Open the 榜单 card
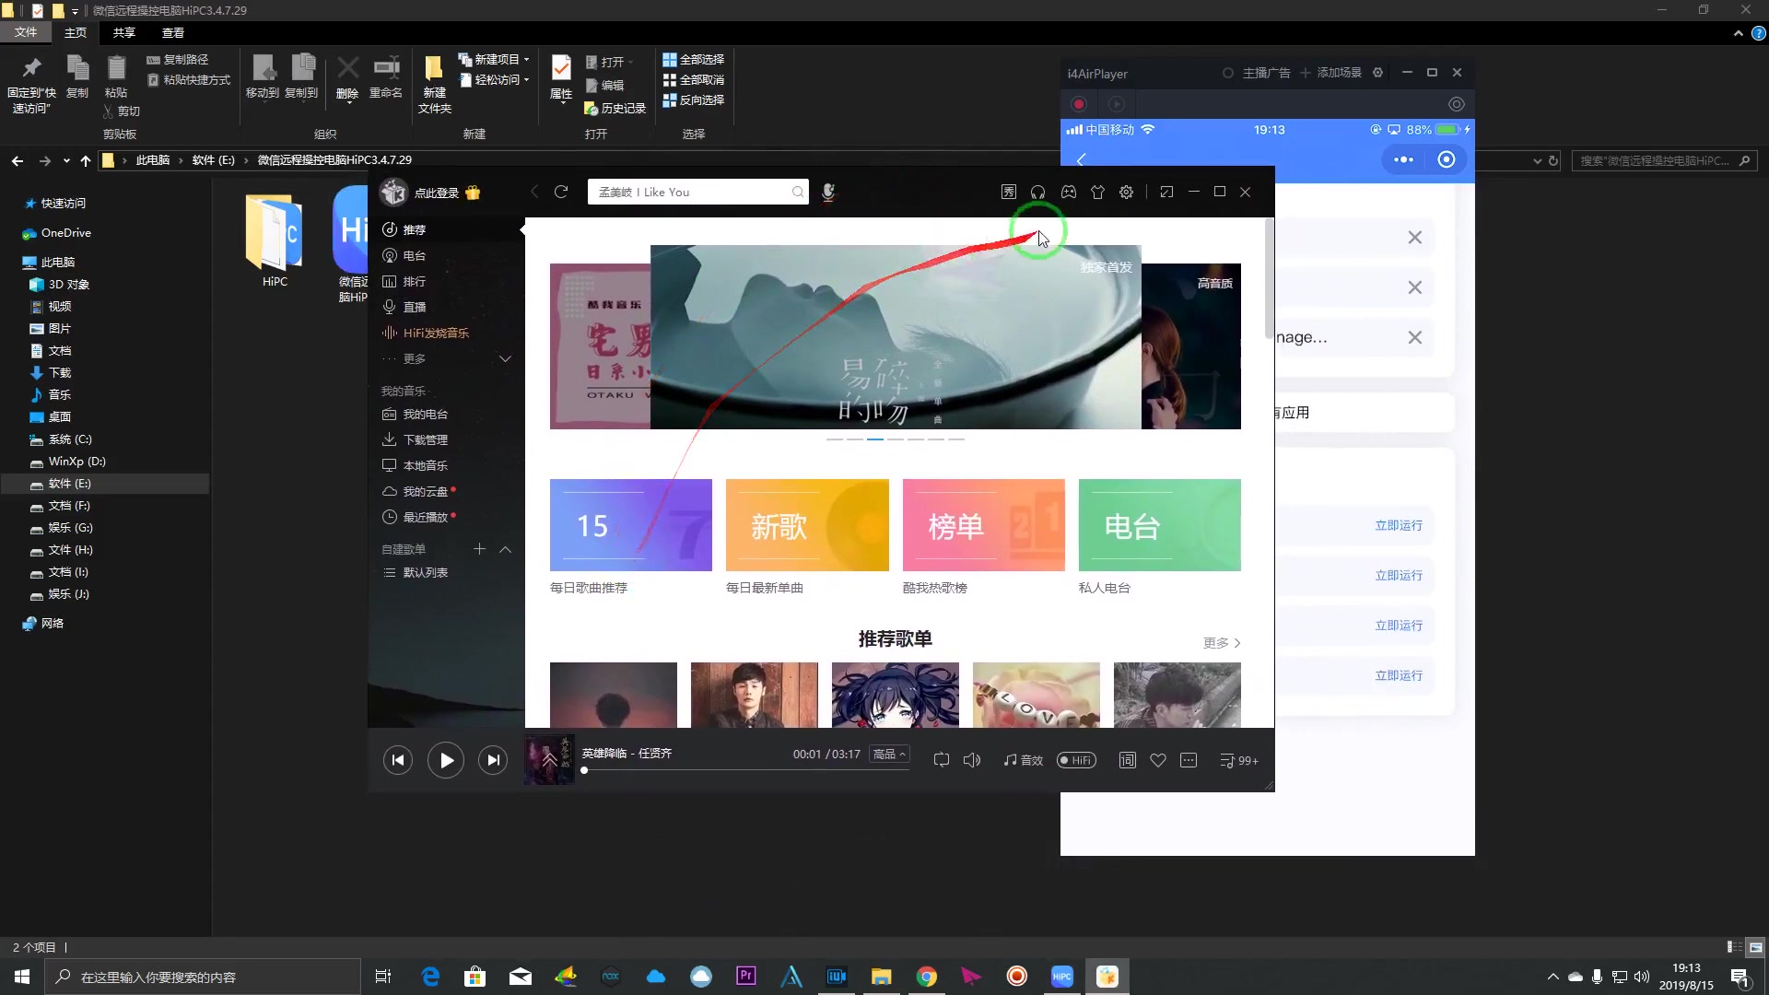Image resolution: width=1769 pixels, height=995 pixels. (984, 525)
